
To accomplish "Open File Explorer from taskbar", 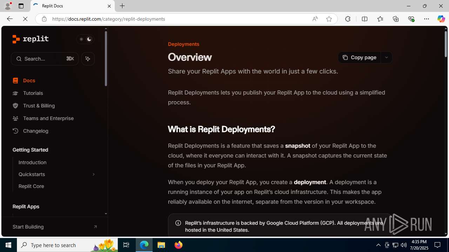I will coord(161,245).
